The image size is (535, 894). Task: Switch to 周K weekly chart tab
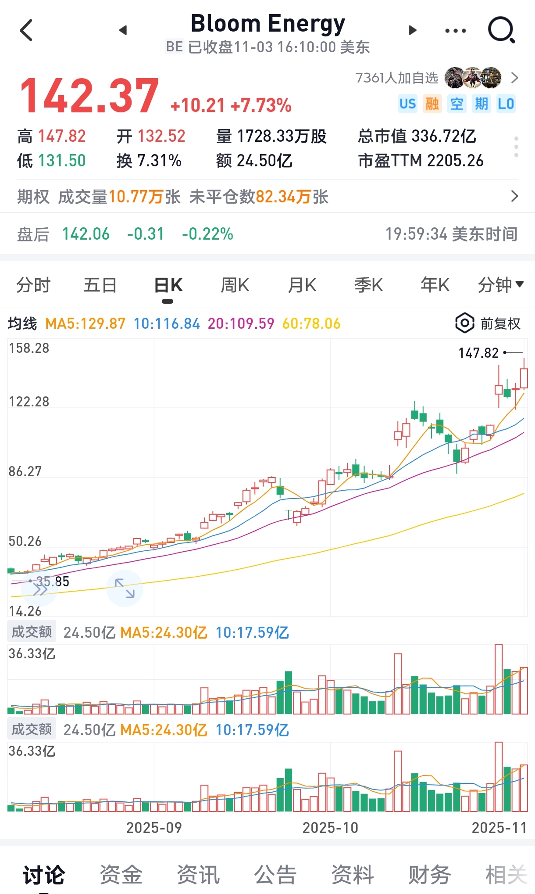(235, 285)
